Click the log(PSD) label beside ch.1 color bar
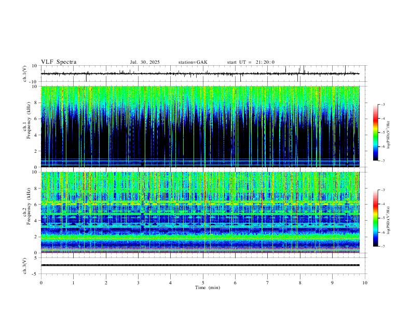Screen dimensions: 411x317 [388, 135]
